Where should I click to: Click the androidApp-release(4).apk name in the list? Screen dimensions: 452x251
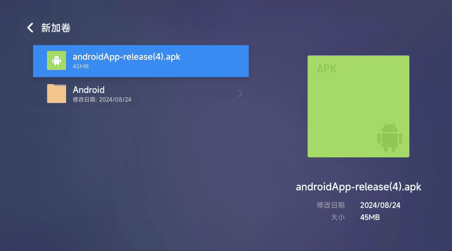tap(127, 57)
